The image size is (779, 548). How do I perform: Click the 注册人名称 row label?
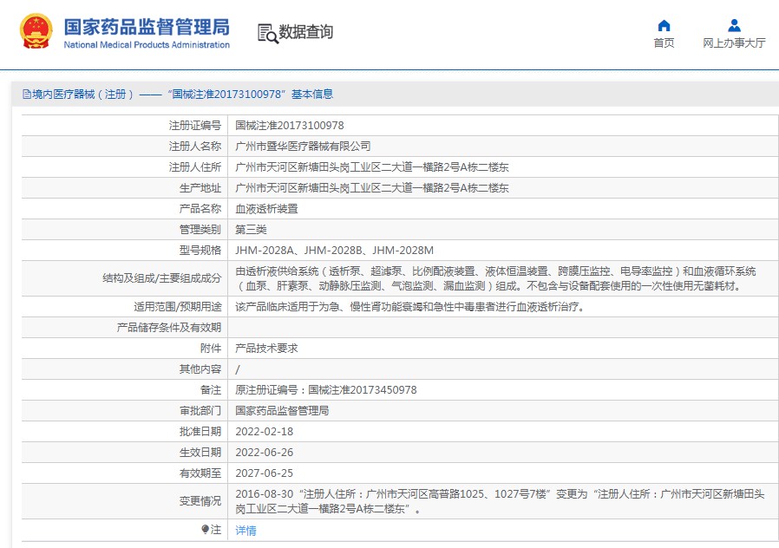(x=194, y=147)
